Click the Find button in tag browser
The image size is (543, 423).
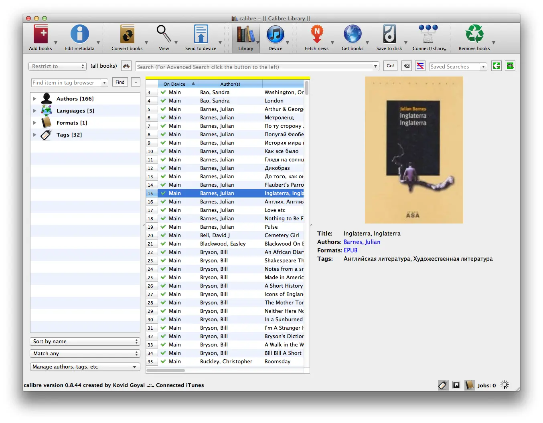[120, 82]
